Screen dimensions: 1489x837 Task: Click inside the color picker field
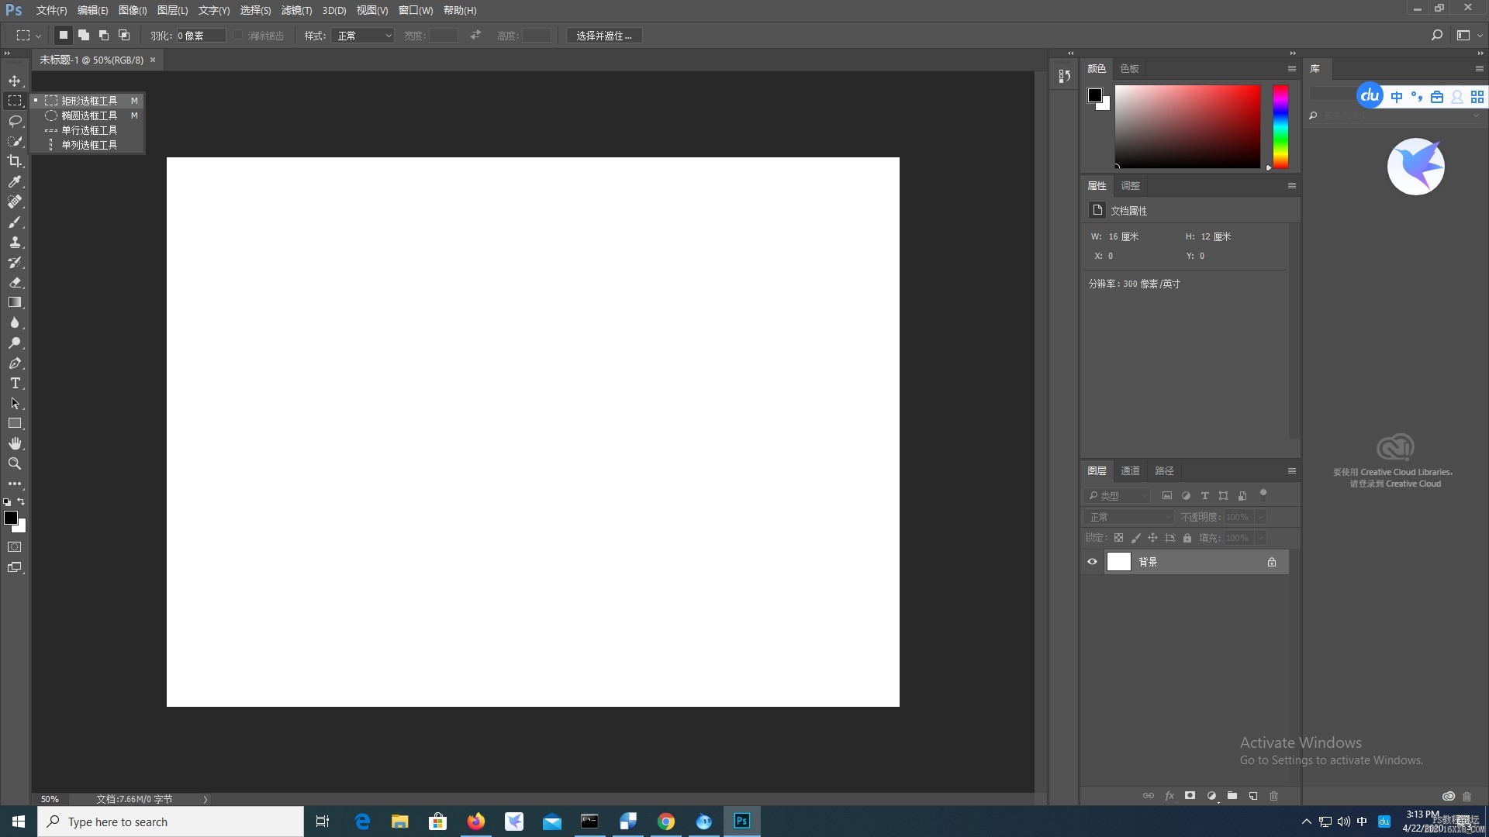pos(1187,126)
